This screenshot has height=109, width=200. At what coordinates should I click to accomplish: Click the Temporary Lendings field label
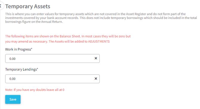point(21,69)
